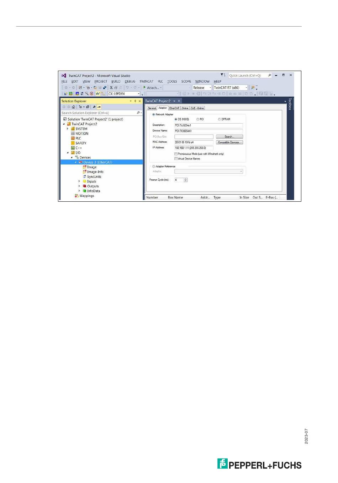The image size is (338, 483).
Task: Switch to the Online tab
Action: tap(185, 108)
